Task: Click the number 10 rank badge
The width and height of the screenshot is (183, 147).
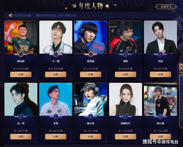Action: (x=160, y=116)
